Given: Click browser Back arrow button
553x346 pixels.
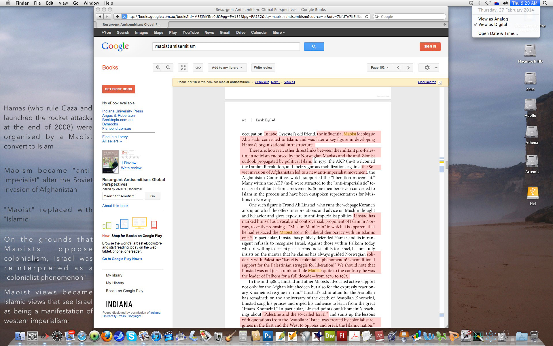Looking at the screenshot, I should click(100, 16).
